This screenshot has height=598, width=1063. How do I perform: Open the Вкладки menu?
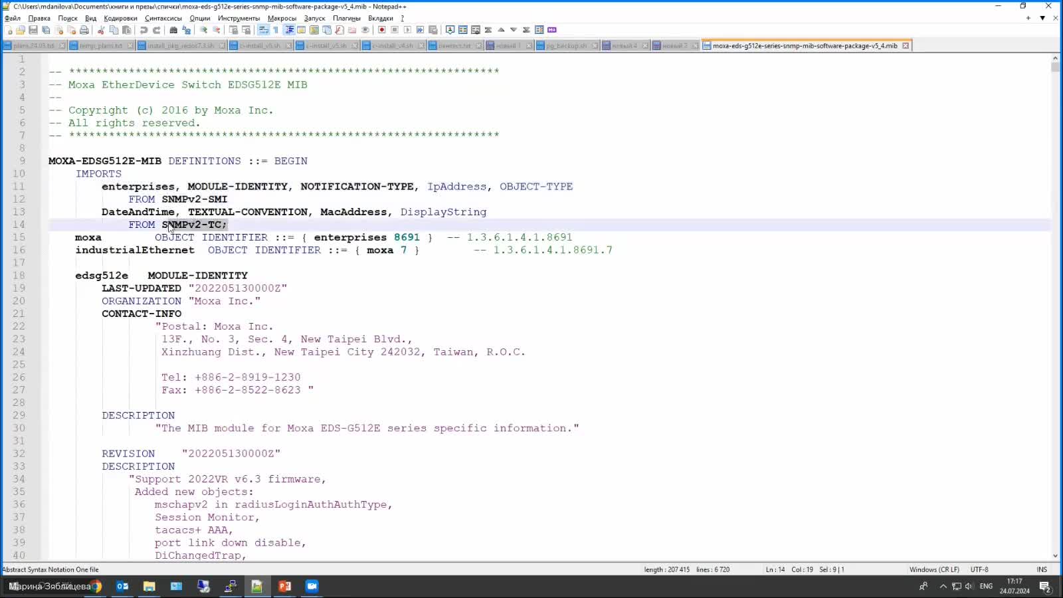(x=381, y=18)
